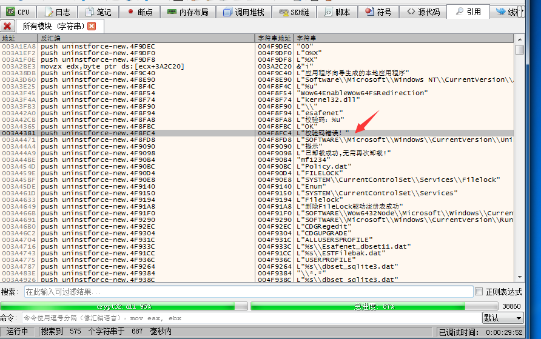
Task: Select row with L"%s\\Esafenet_dbset11.dat"
Action: (257, 247)
